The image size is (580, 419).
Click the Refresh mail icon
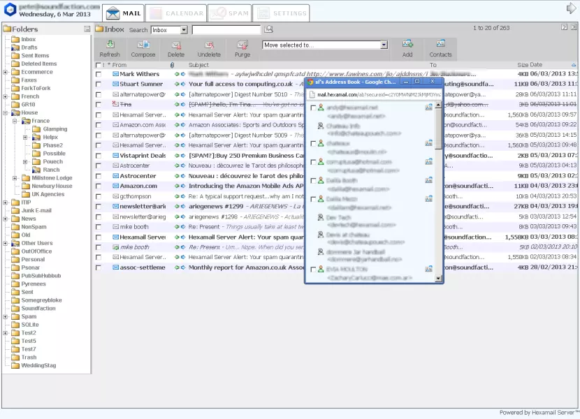pos(110,47)
